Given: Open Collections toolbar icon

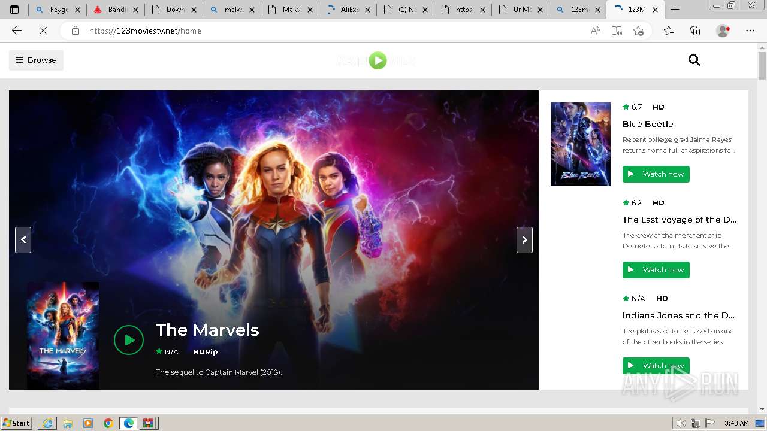Looking at the screenshot, I should coord(695,31).
